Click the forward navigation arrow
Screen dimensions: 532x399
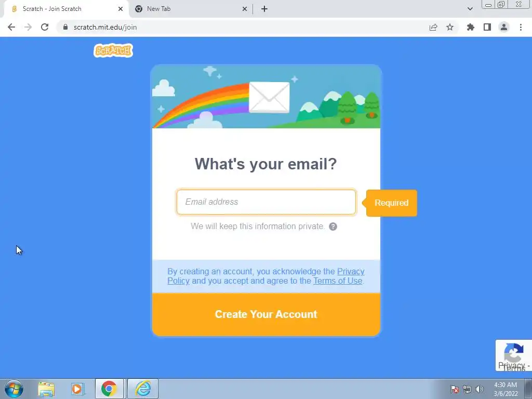click(x=28, y=27)
